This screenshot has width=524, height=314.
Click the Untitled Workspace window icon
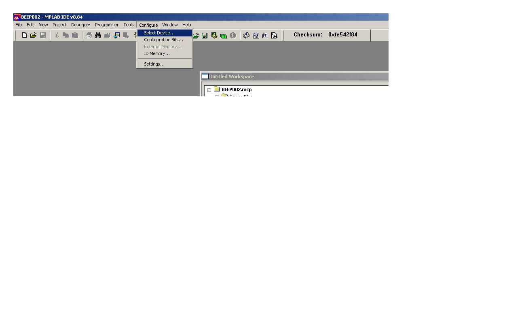coord(205,76)
